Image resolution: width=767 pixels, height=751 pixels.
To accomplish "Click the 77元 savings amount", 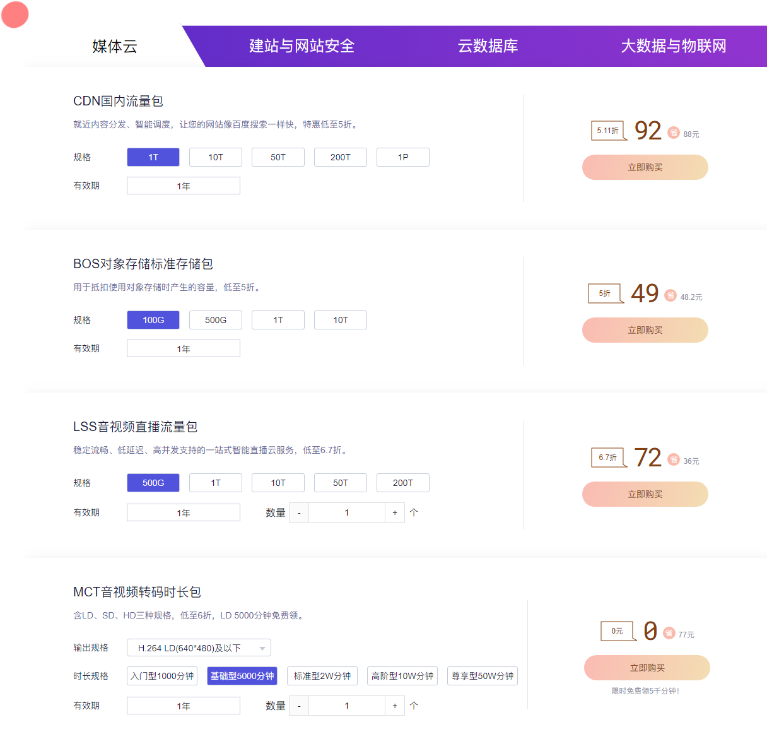I will point(686,635).
